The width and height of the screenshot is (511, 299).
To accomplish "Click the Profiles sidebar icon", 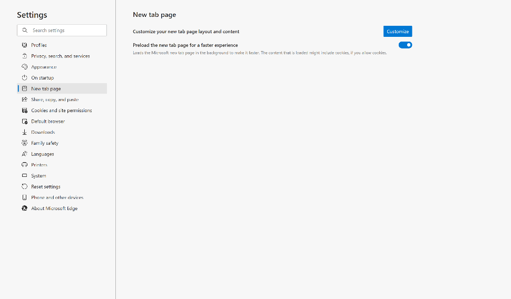I will pyautogui.click(x=24, y=45).
